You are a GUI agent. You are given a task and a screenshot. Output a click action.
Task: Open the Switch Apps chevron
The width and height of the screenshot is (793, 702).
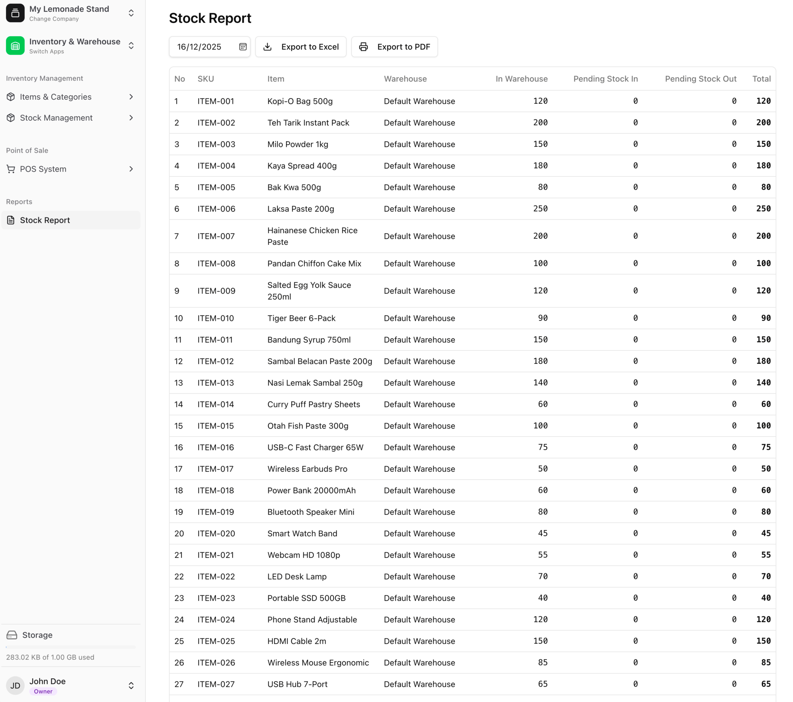tap(131, 45)
